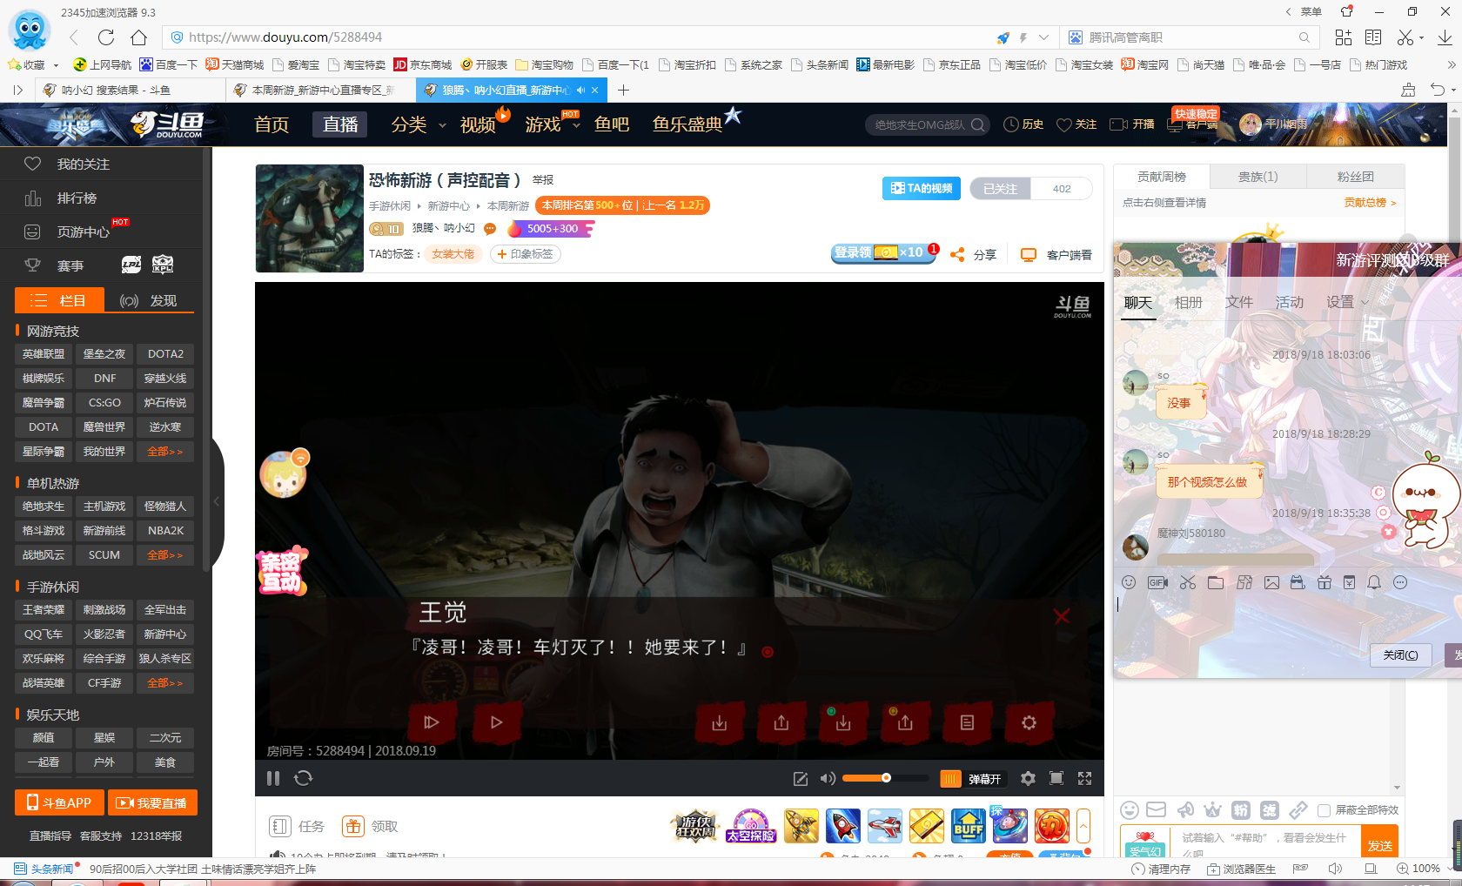Open 排行榜 ranking in sidebar
This screenshot has width=1462, height=886.
(77, 198)
